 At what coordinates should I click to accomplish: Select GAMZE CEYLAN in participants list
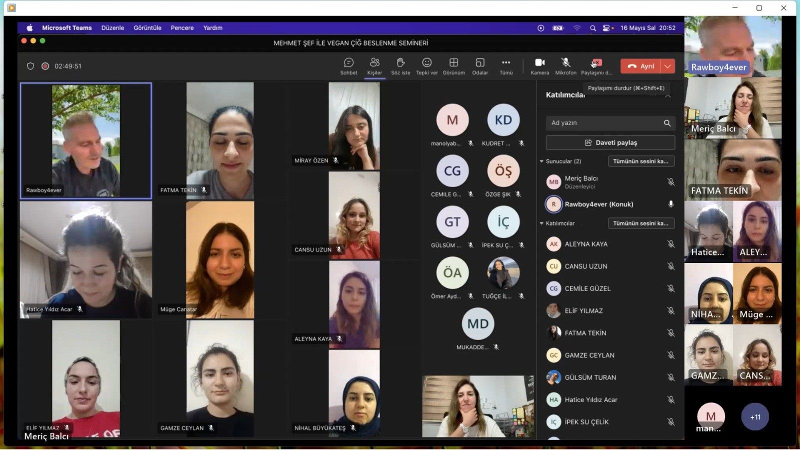(x=610, y=355)
